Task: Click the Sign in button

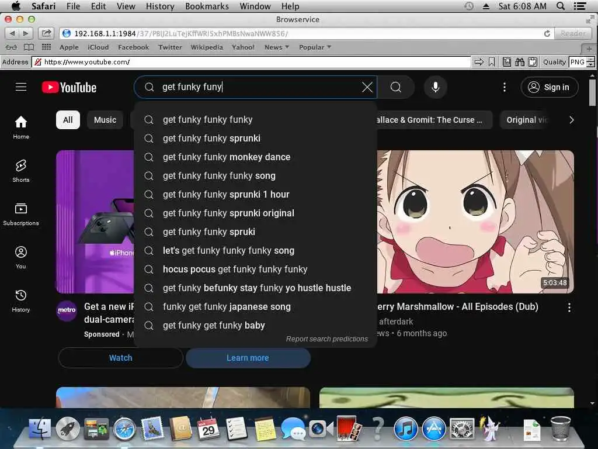Action: [x=549, y=87]
